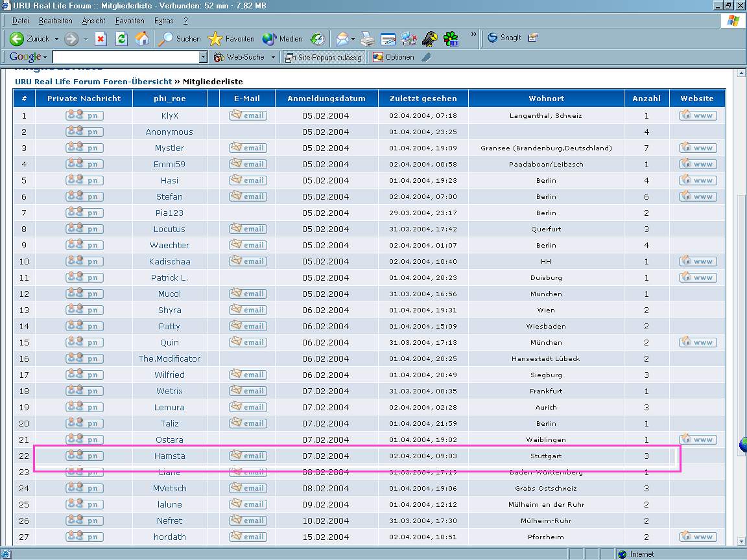747x560 pixels.
Task: Click the Medien toolbar button
Action: (283, 39)
